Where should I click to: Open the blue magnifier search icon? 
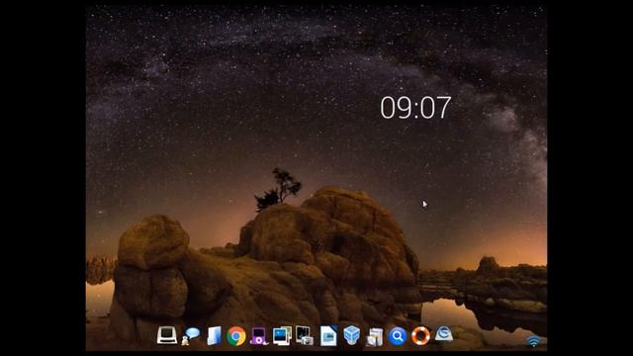point(398,336)
